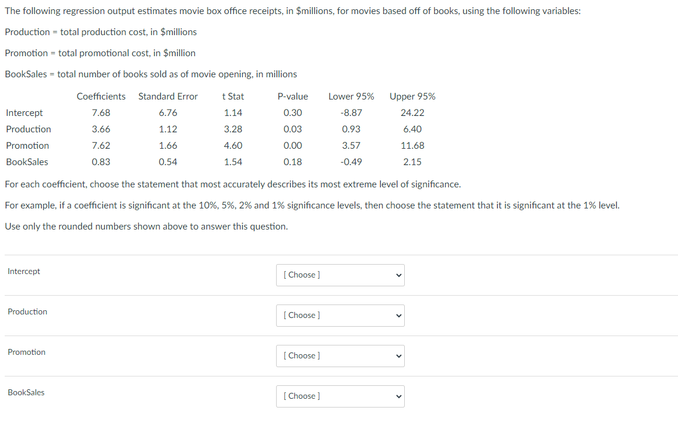
Task: Click the BookSales definition text line
Action: click(151, 74)
